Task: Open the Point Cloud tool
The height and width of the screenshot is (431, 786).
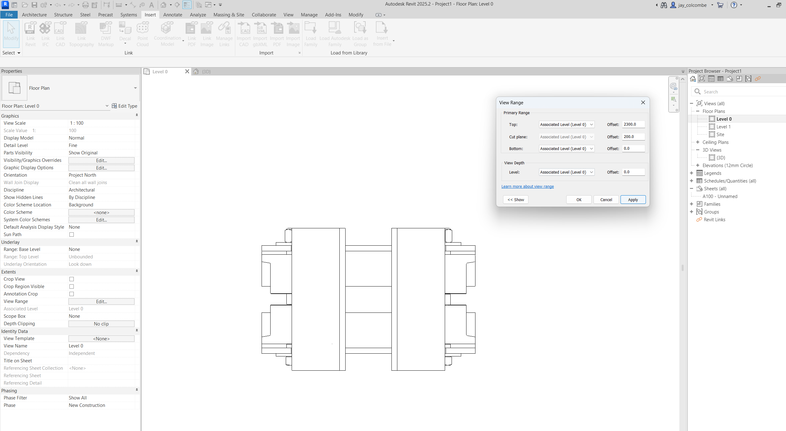Action: (x=143, y=34)
